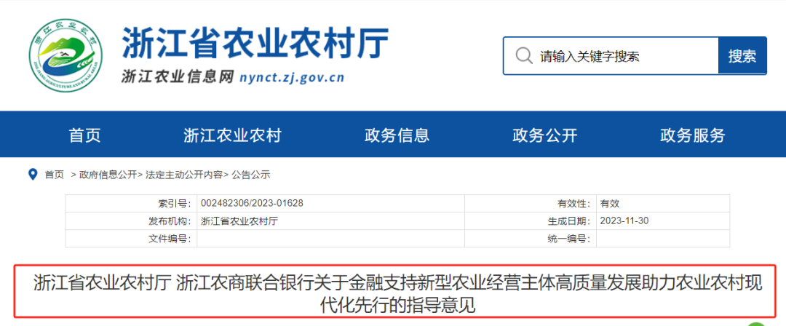
Task: Click the 公告公示 breadcrumb link
Action: pyautogui.click(x=251, y=175)
